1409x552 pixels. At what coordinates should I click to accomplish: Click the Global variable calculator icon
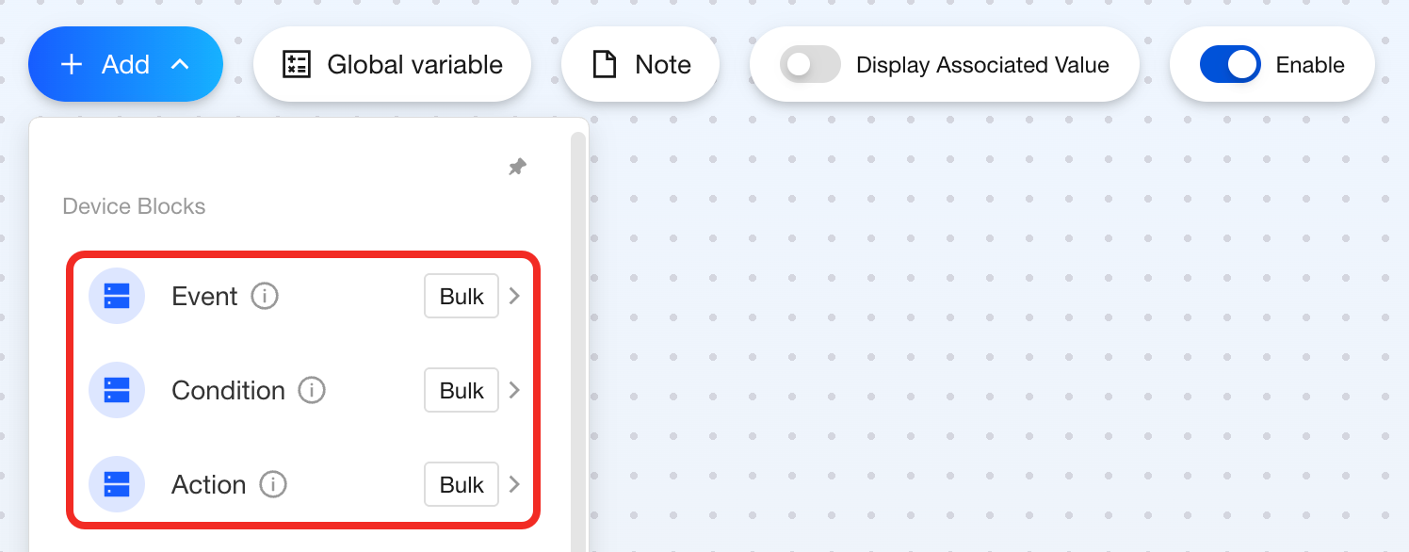click(x=297, y=64)
